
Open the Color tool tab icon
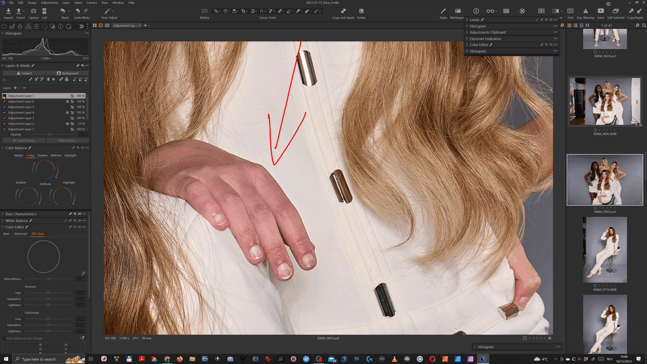point(28,26)
